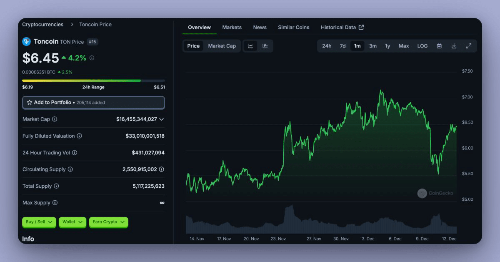Click Add to Portfolio button
This screenshot has width=500, height=262.
coord(93,102)
